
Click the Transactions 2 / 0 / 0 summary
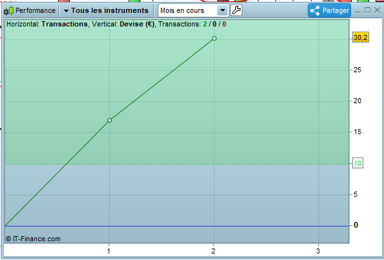click(x=192, y=24)
